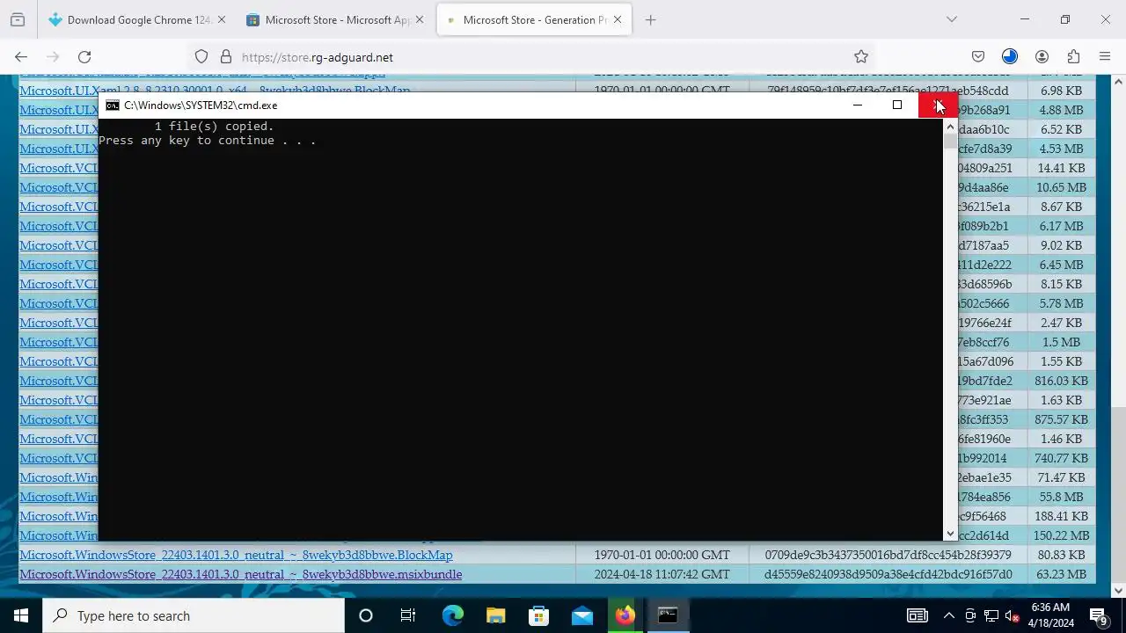Open the Microsoft.Win link in the 188.41 KB row

pos(59,516)
